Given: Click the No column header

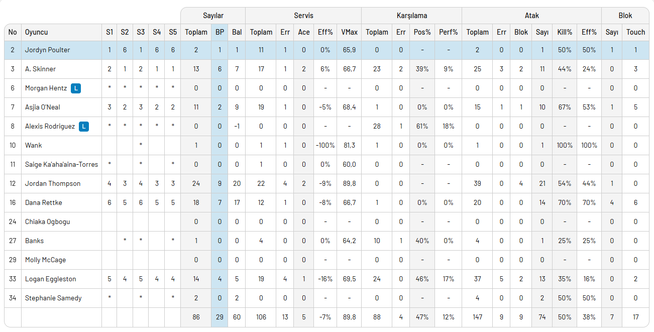Looking at the screenshot, I should point(13,32).
